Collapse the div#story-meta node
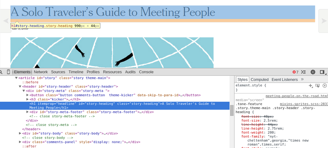This screenshot has height=148, width=328. [x=24, y=91]
